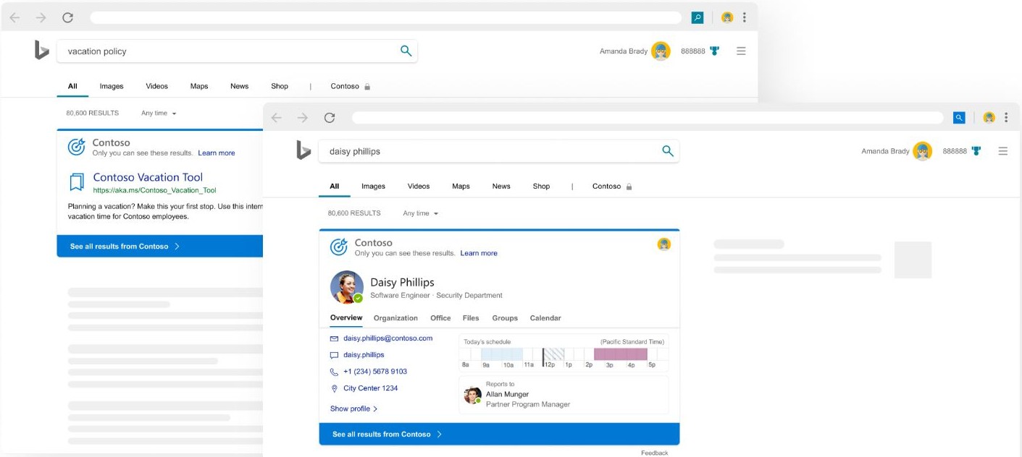
Task: Open the Contoso Vacation Tool result title
Action: click(148, 177)
